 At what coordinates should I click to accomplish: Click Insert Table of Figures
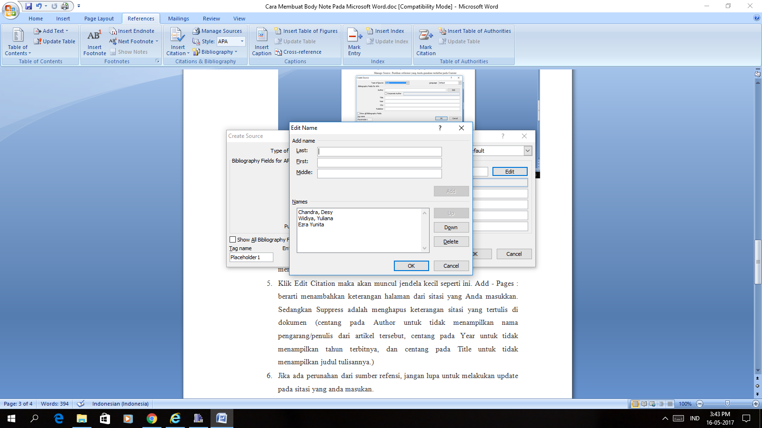pos(307,30)
